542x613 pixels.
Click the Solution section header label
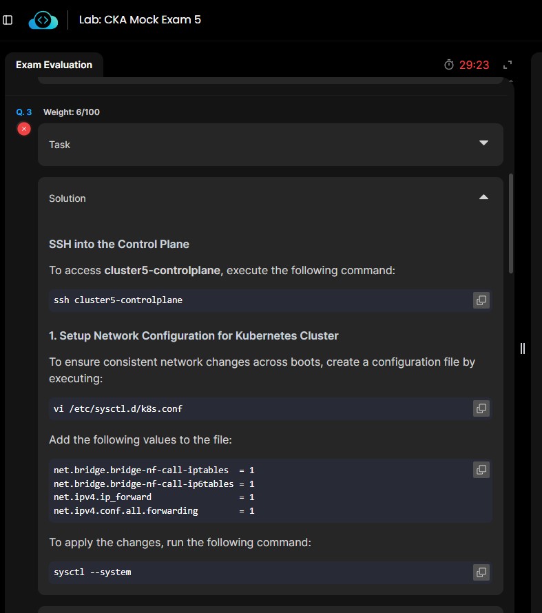click(67, 198)
